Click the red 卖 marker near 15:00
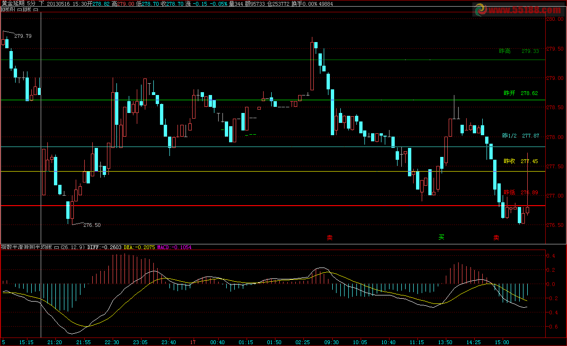 (496, 238)
